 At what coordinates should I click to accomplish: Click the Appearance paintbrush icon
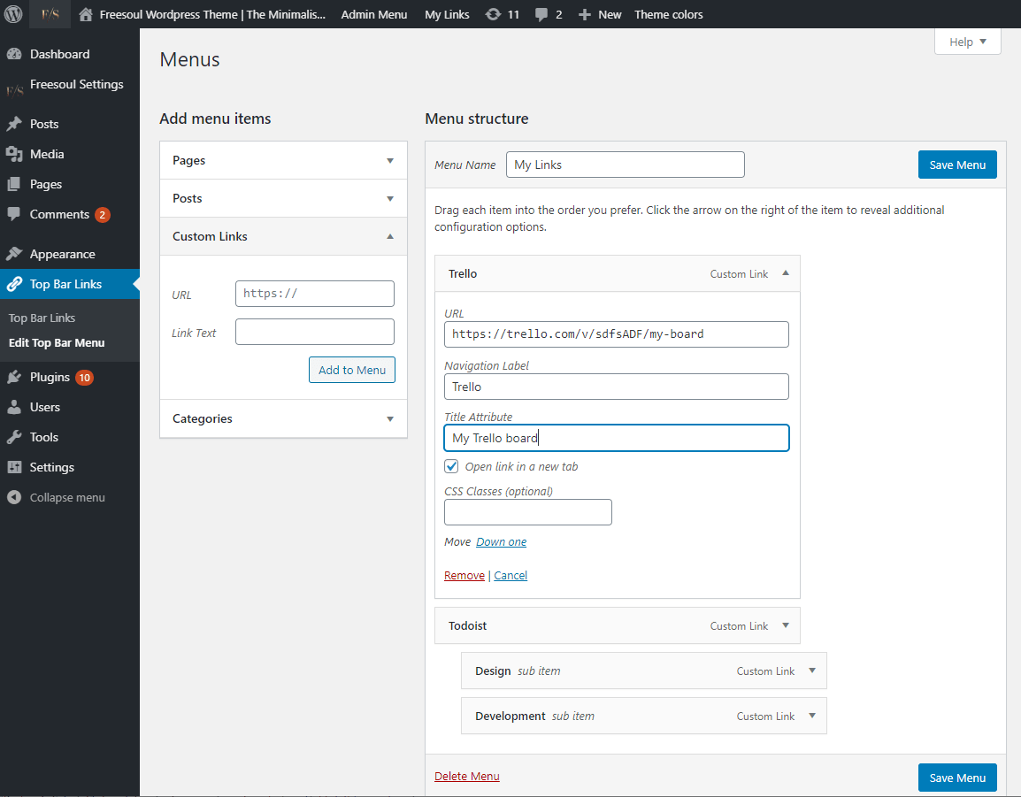[13, 254]
